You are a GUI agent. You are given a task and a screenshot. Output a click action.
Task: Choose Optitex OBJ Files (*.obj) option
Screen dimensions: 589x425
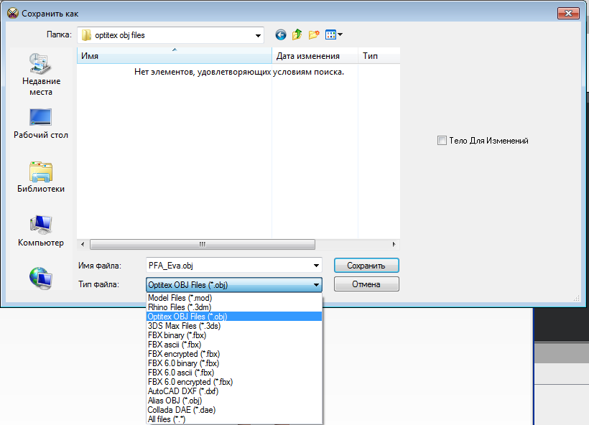click(234, 317)
